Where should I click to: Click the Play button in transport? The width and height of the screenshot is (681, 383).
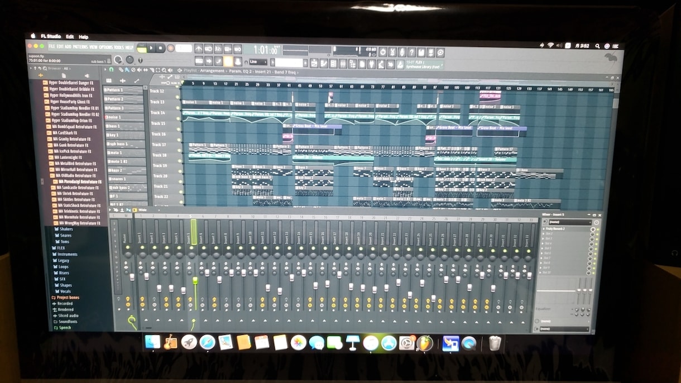(151, 49)
